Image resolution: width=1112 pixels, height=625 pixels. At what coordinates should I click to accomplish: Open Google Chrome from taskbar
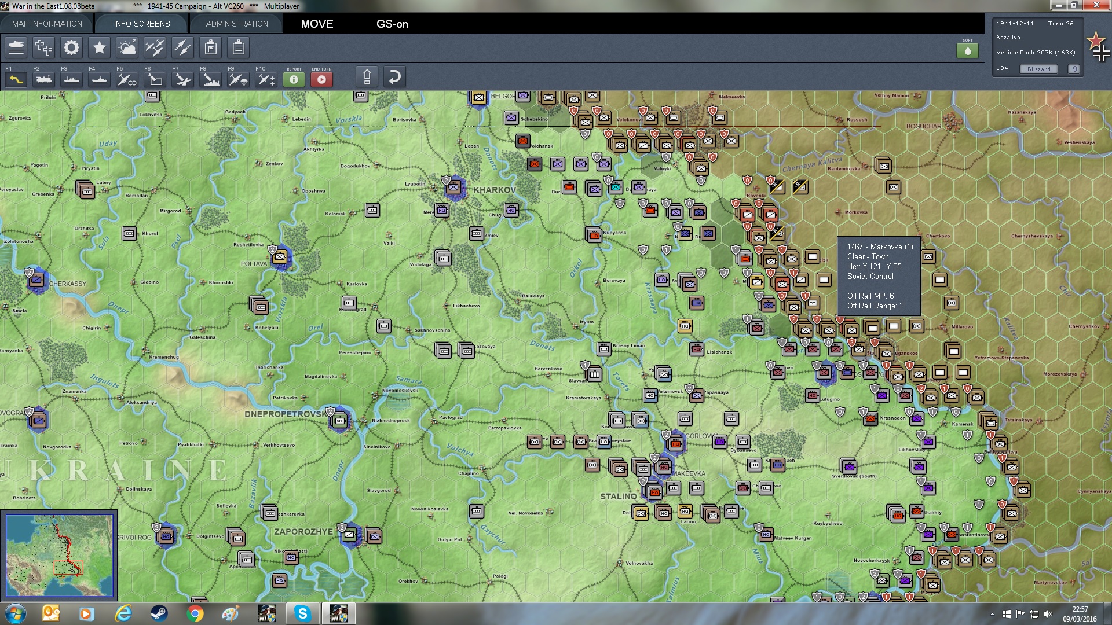195,613
